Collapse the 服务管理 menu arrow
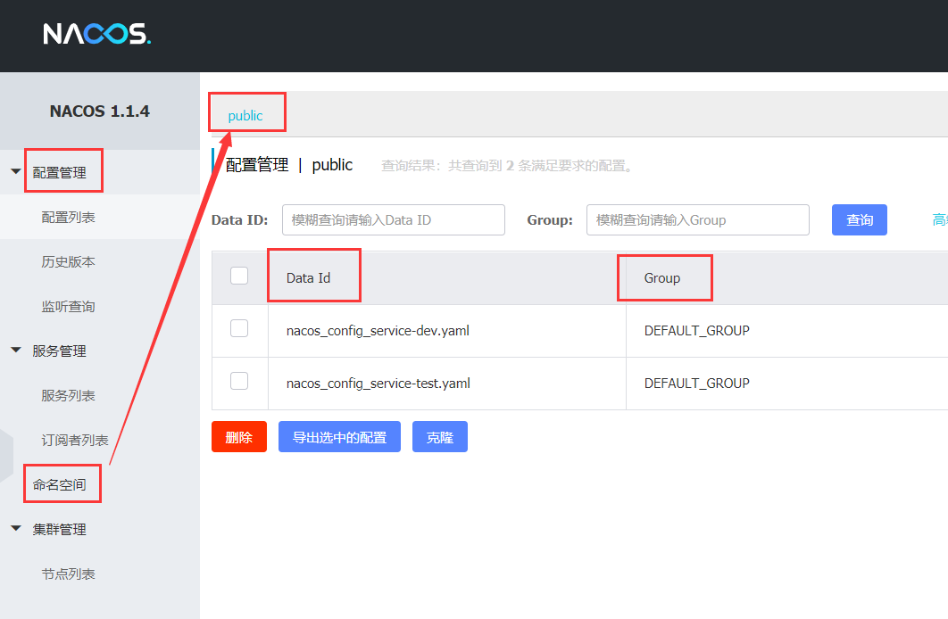Screen dimensions: 948x619 coord(16,351)
